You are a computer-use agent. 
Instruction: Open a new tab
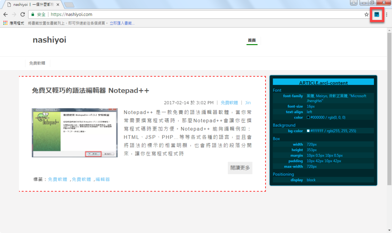pos(69,5)
